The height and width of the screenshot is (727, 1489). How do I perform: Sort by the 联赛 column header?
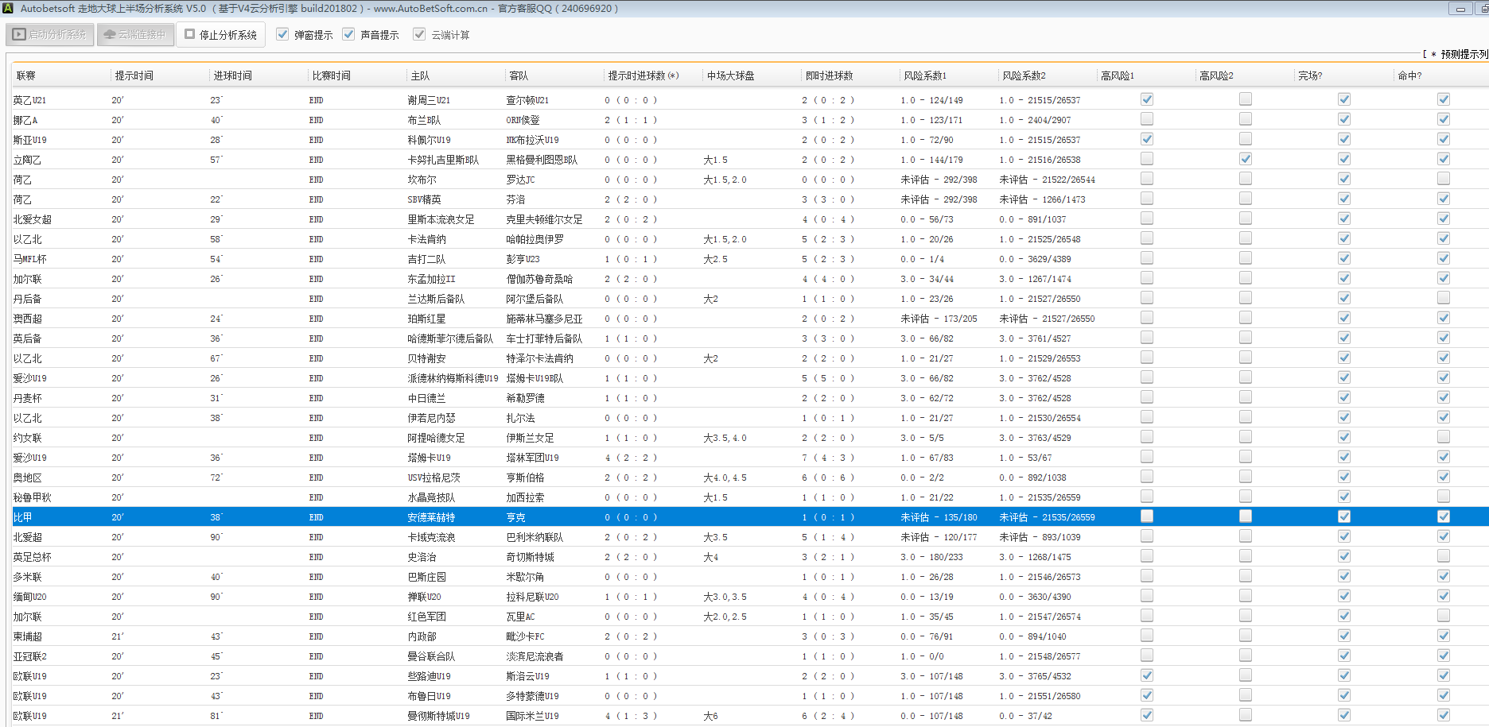[x=26, y=75]
